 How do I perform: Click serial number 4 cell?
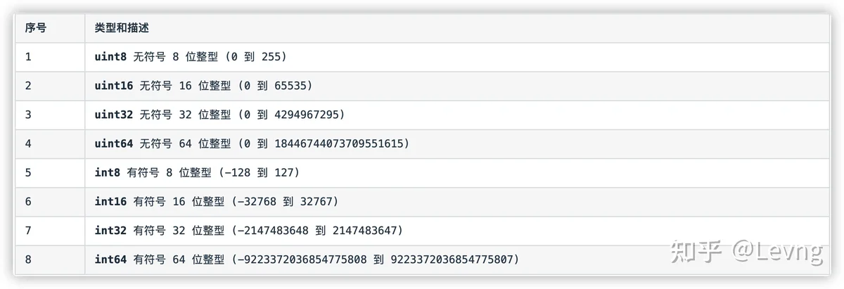point(50,144)
